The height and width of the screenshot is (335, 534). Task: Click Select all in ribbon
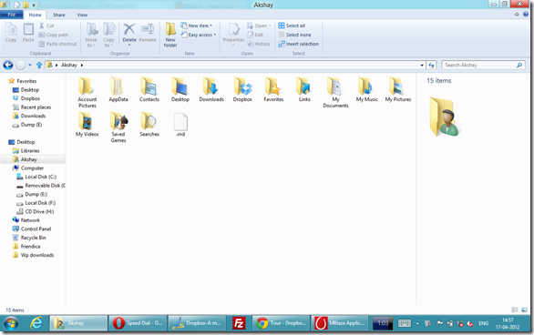pos(292,25)
